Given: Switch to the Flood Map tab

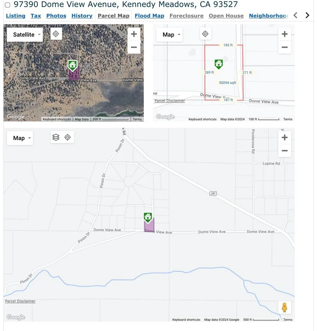Looking at the screenshot, I should point(149,16).
